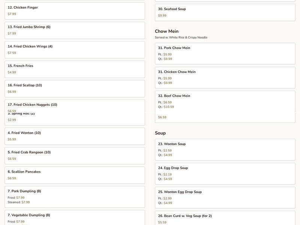
Task: Choose Fried Chicken Wings (4)
Action: tap(75, 50)
